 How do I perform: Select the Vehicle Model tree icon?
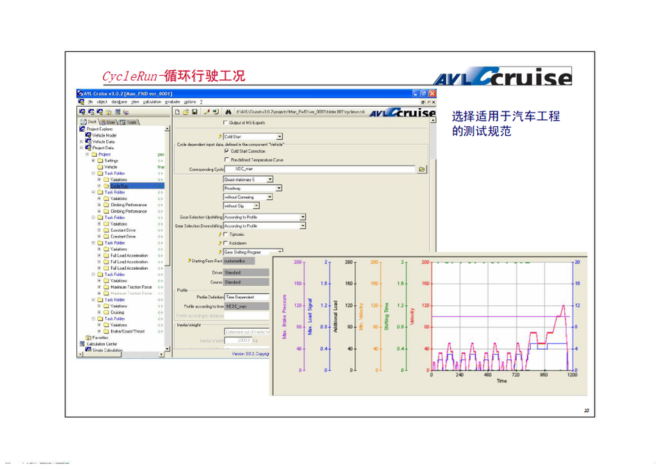(88, 135)
